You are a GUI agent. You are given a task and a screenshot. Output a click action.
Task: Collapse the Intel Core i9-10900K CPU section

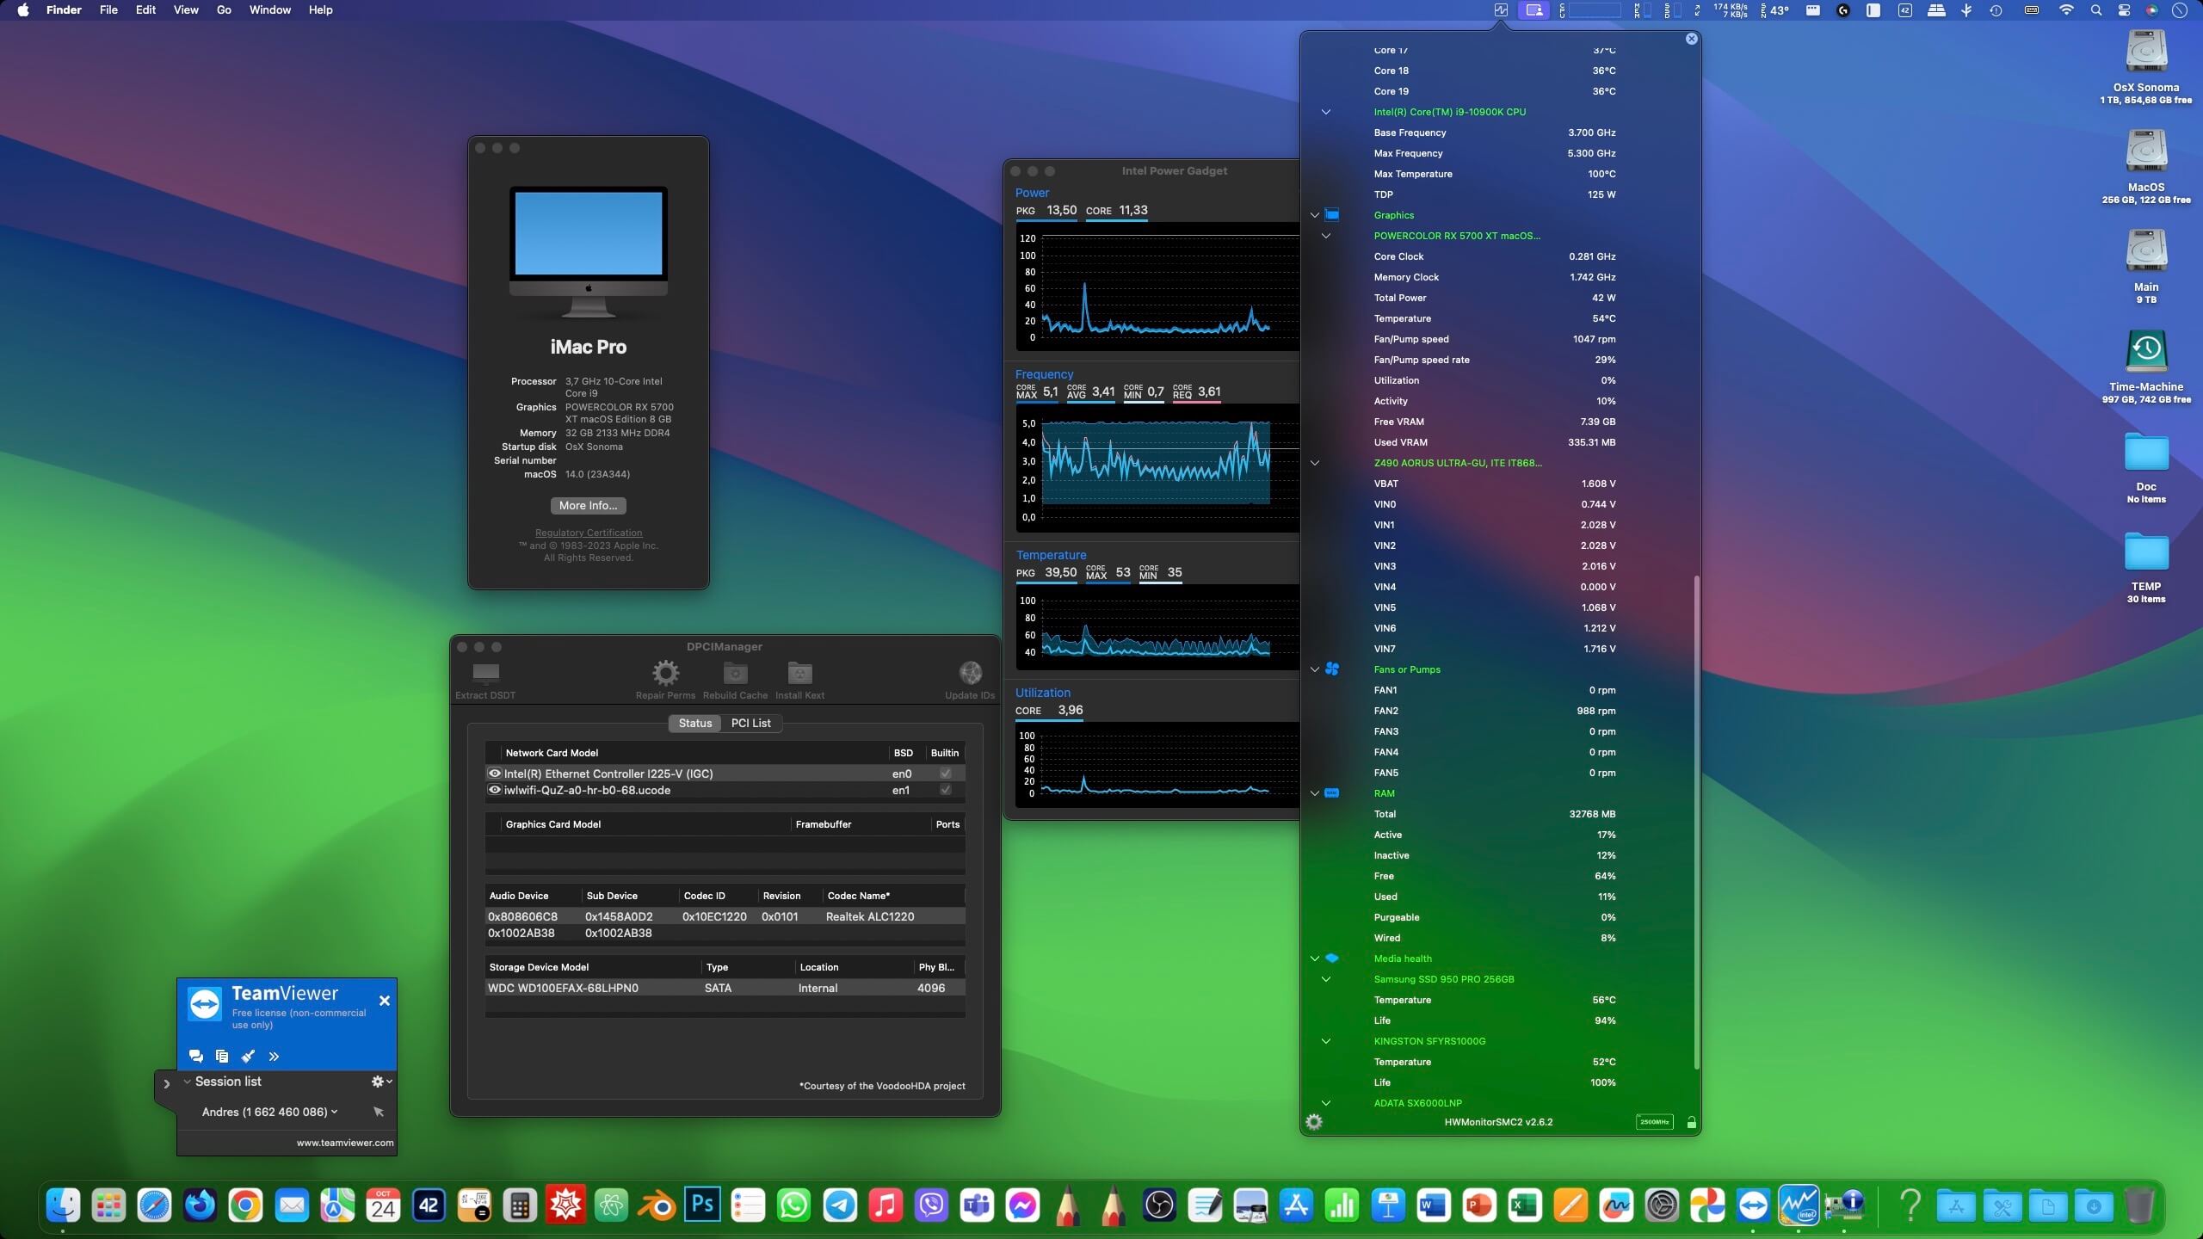1325,112
